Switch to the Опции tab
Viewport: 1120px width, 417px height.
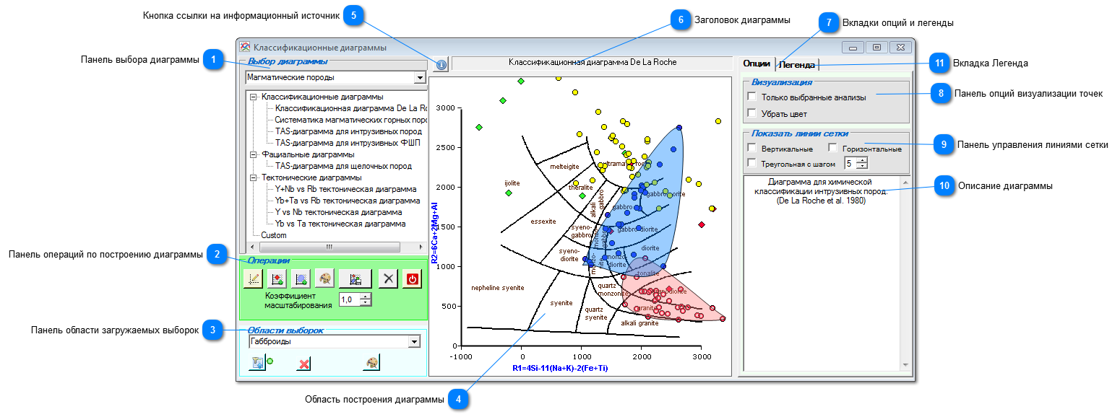click(756, 64)
